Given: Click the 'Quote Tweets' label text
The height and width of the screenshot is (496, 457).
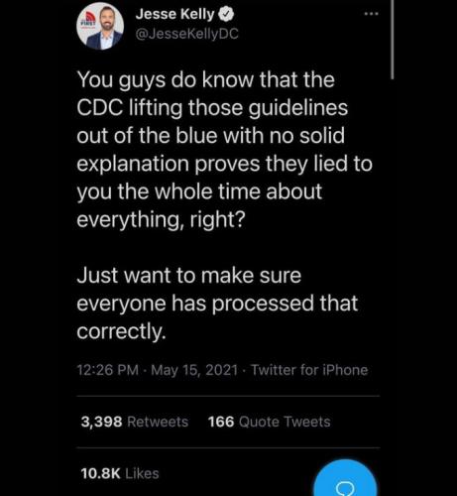Looking at the screenshot, I should coord(285,422).
